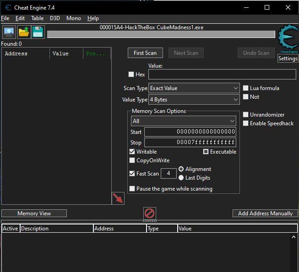The height and width of the screenshot is (272, 299).
Task: Click the Value column header in results
Action: click(x=66, y=53)
